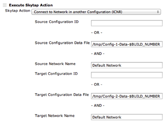
Task: Click the Target Network Name label
Action: tap(55, 116)
